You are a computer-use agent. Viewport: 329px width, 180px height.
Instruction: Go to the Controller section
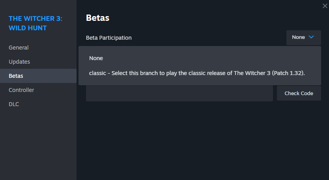(21, 90)
